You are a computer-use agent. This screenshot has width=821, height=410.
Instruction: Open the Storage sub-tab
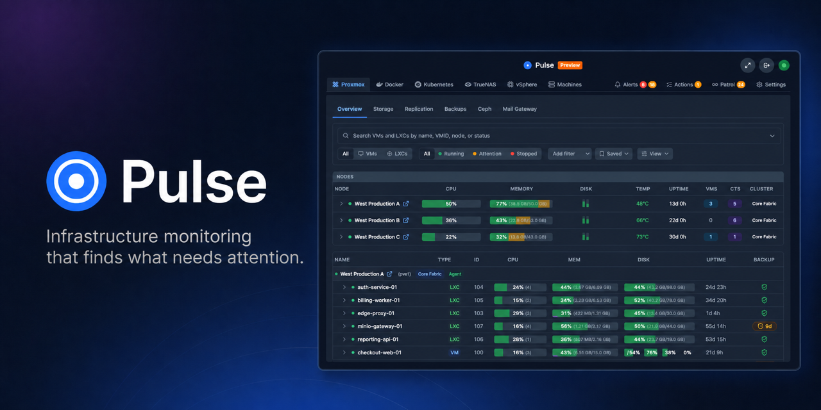pyautogui.click(x=384, y=109)
